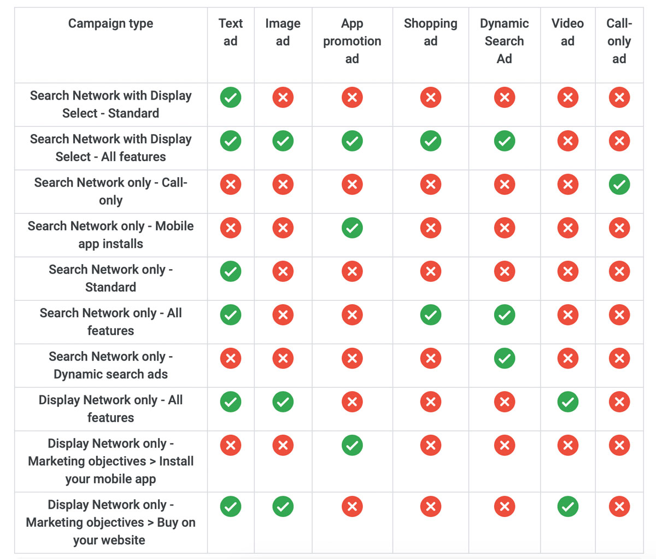Select the Display Network only - All features label
The image size is (656, 559).
click(x=111, y=409)
